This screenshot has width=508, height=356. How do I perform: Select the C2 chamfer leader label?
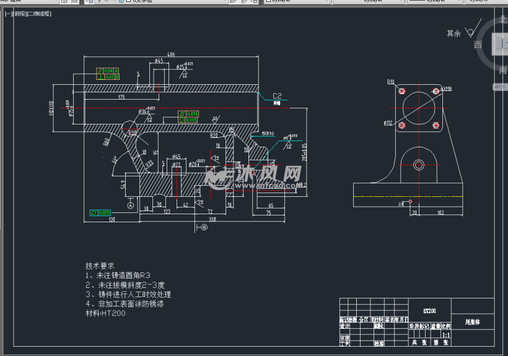pyautogui.click(x=276, y=96)
